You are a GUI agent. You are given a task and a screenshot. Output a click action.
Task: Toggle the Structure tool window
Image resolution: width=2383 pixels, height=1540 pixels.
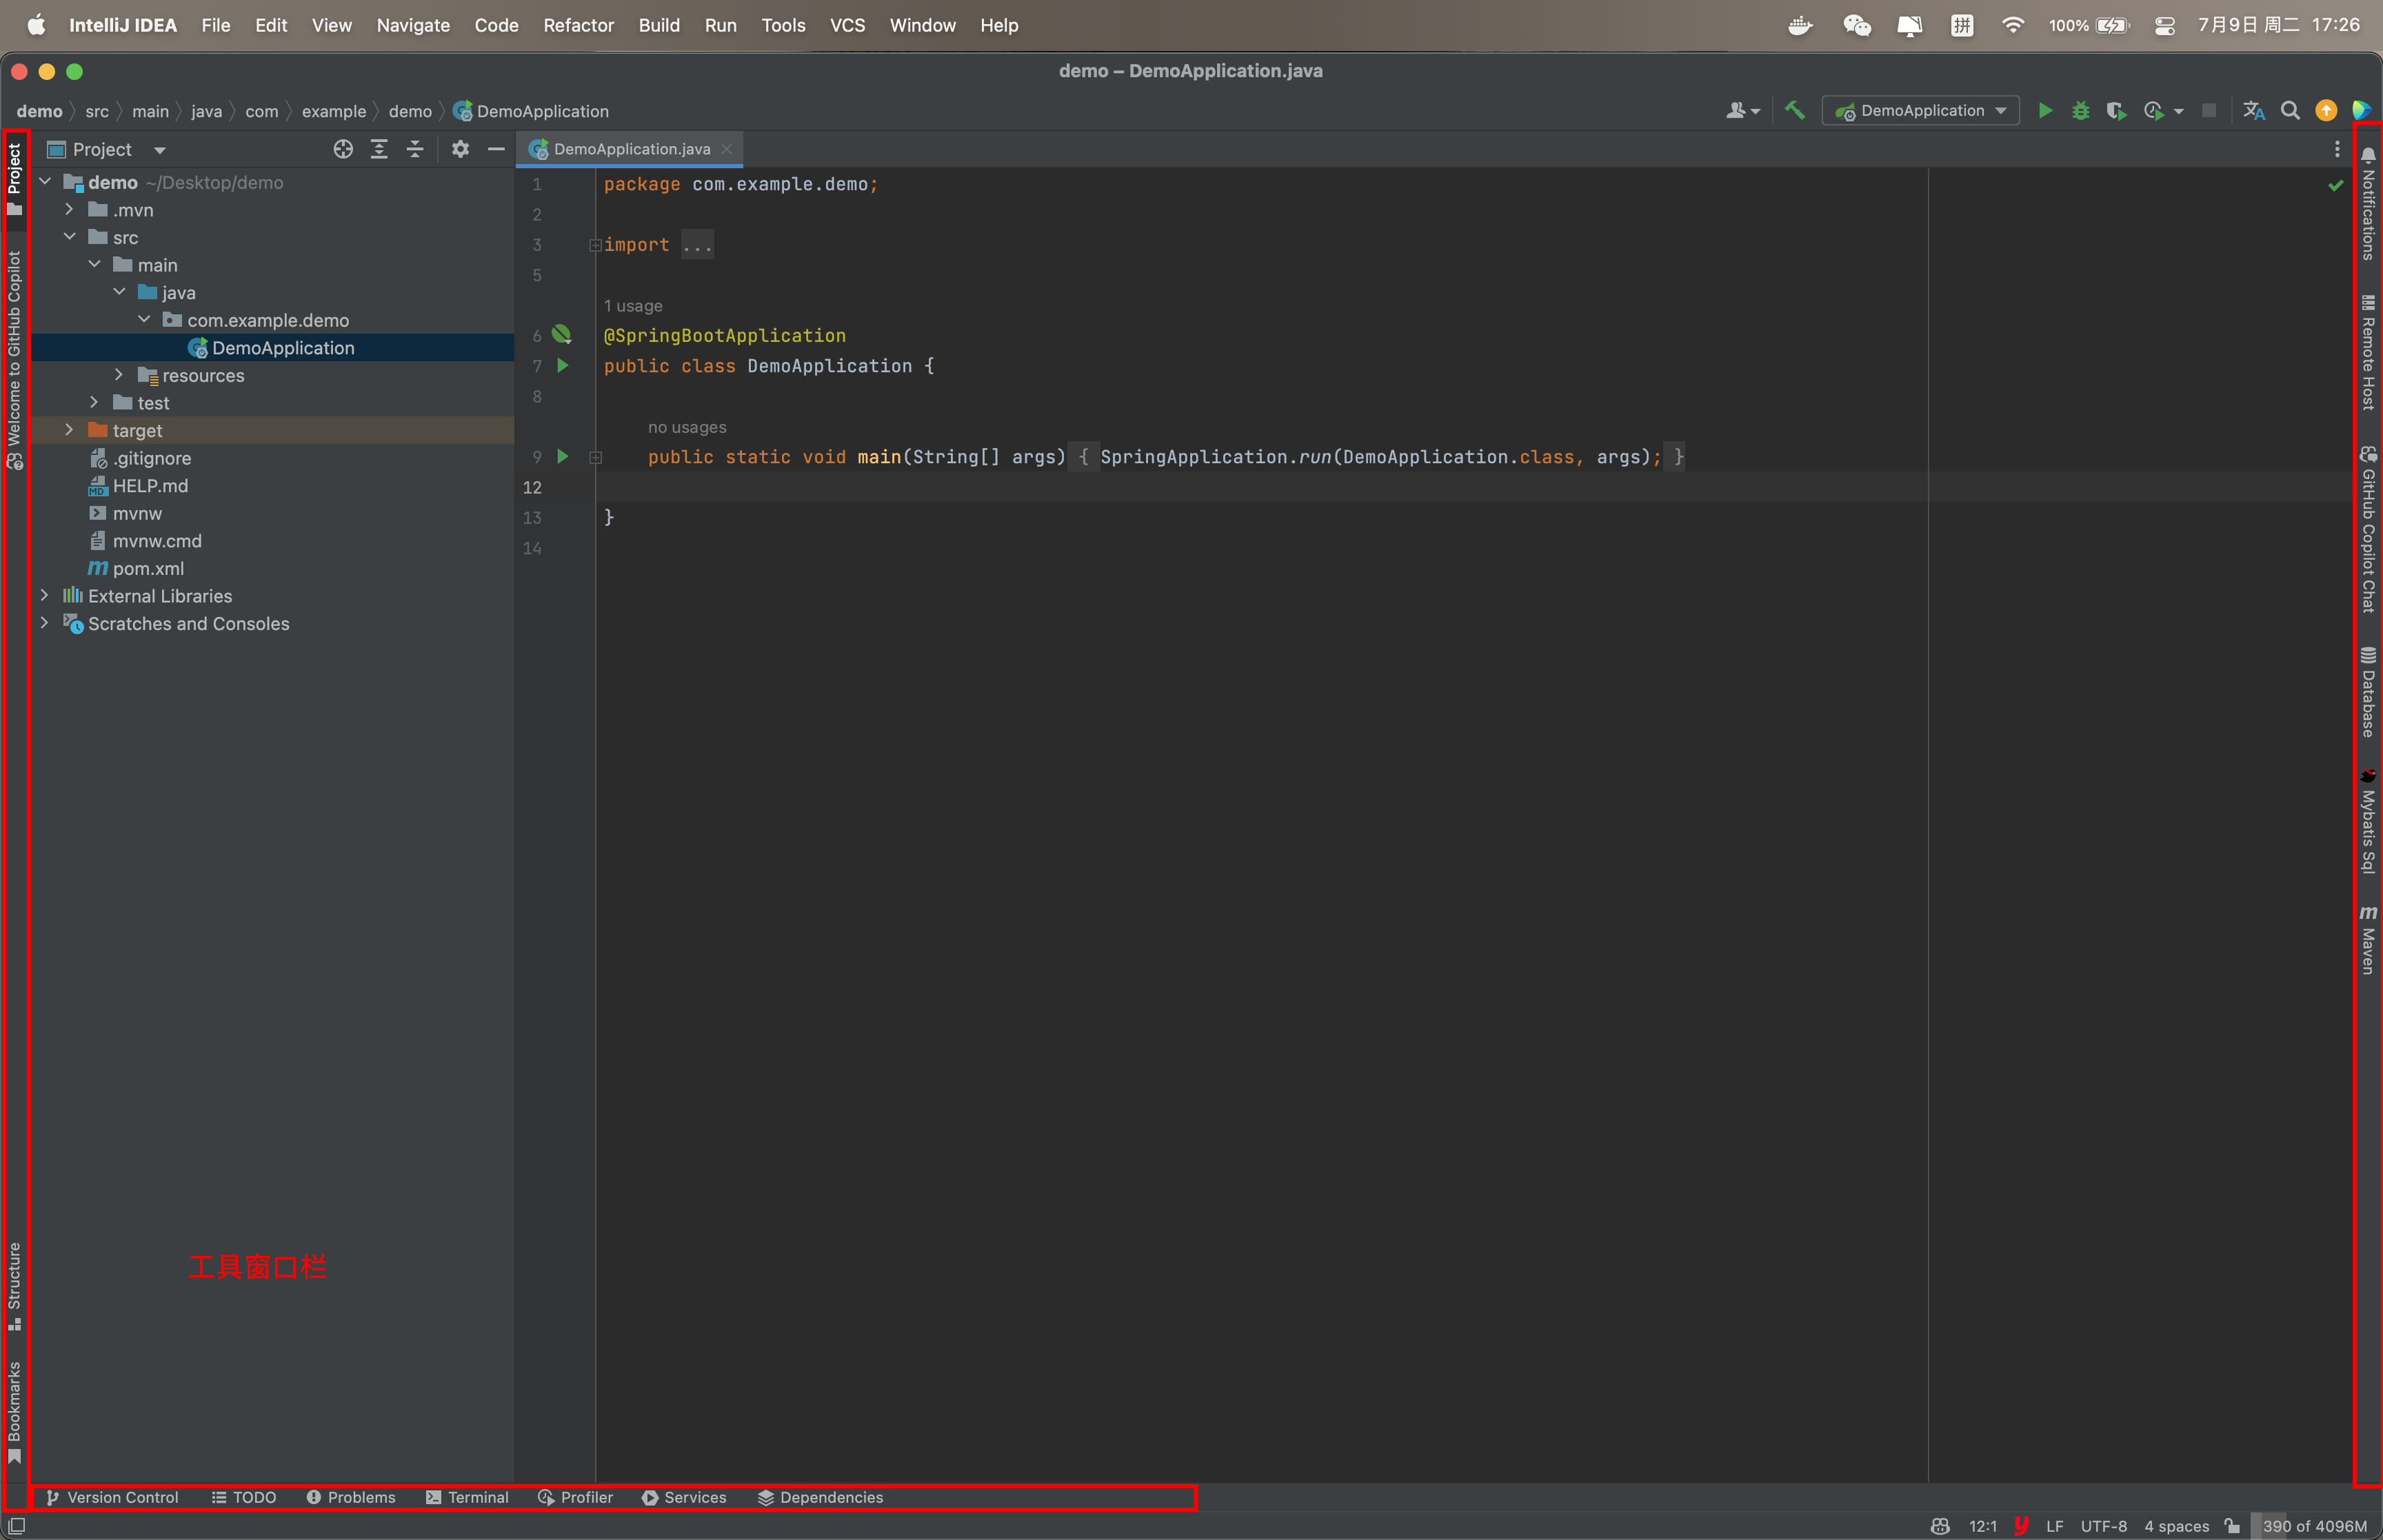tap(14, 1285)
